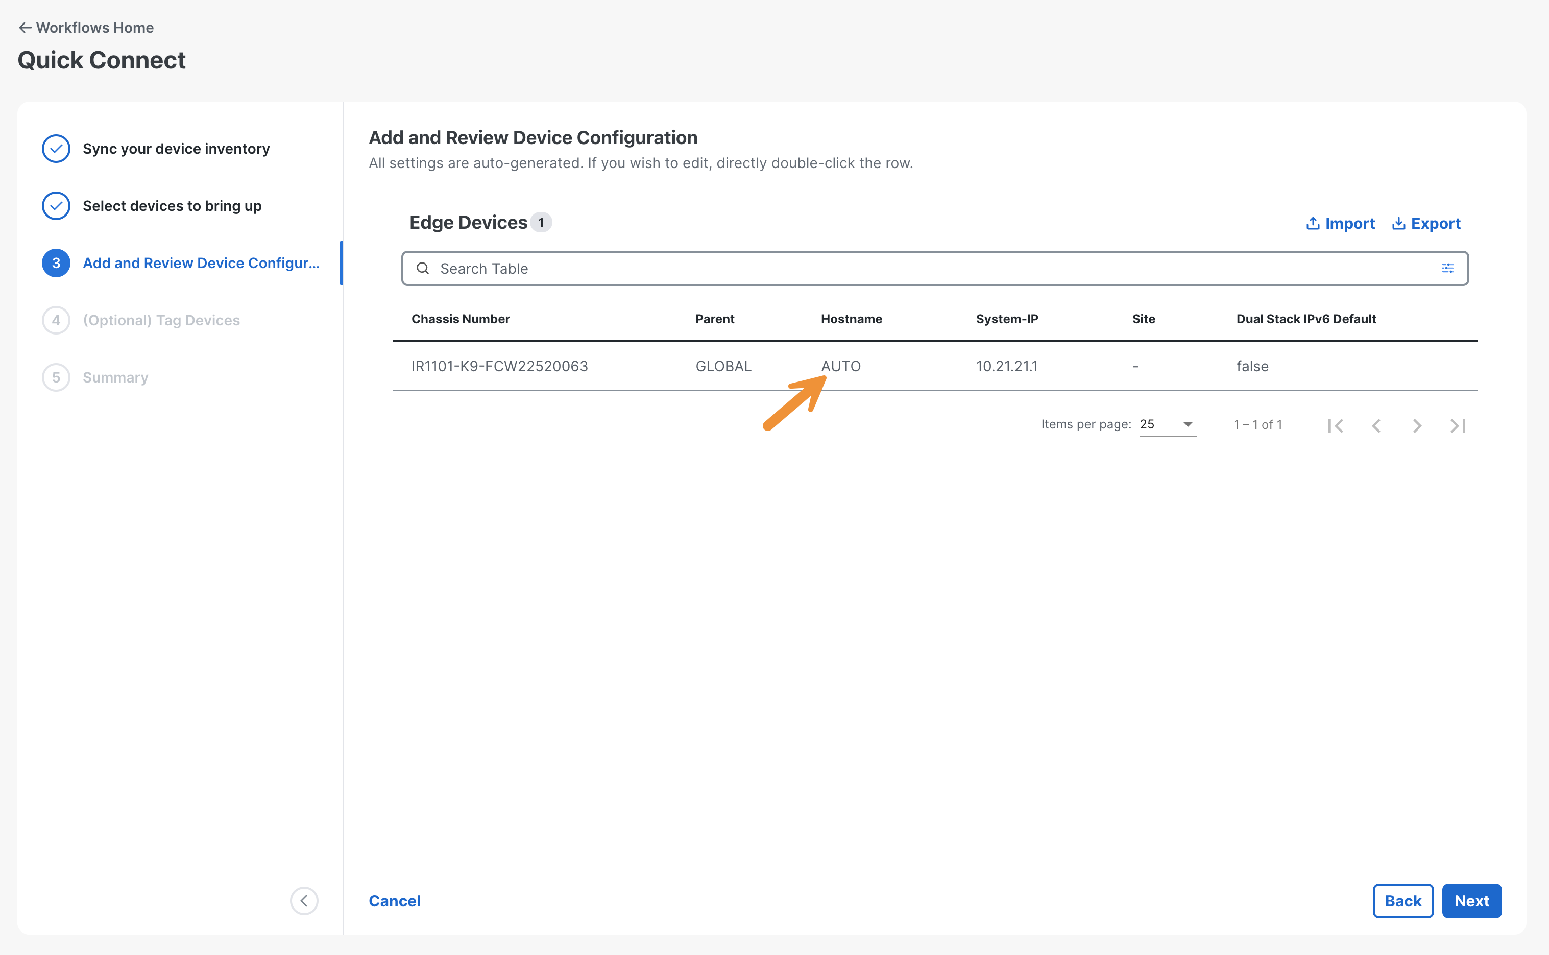This screenshot has height=955, width=1549.
Task: Cancel the Quick Connect workflow
Action: point(395,901)
